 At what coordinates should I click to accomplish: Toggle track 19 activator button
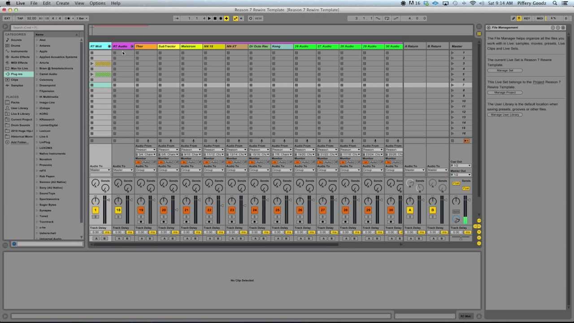[x=141, y=210]
